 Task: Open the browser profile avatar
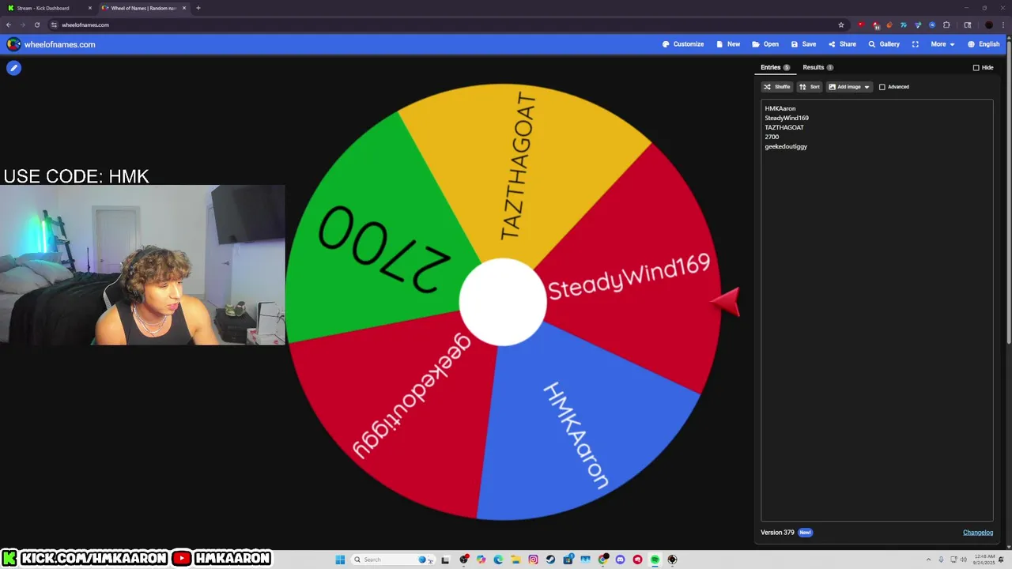pos(988,24)
